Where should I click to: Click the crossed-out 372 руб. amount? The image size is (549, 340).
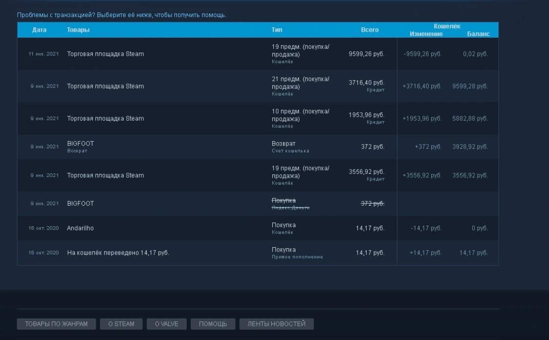click(x=373, y=203)
